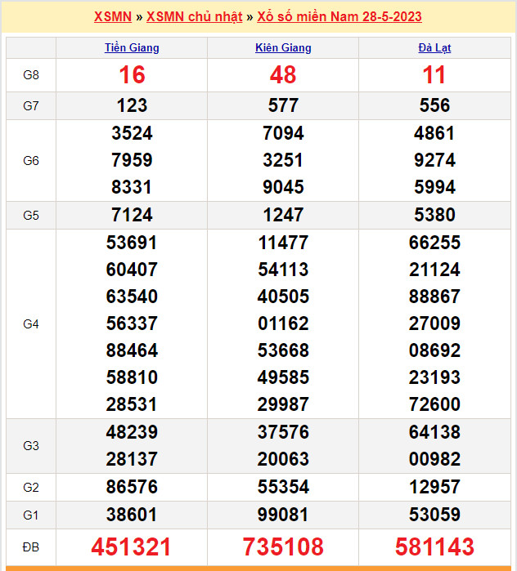Click the red G8 number 48

tap(283, 75)
